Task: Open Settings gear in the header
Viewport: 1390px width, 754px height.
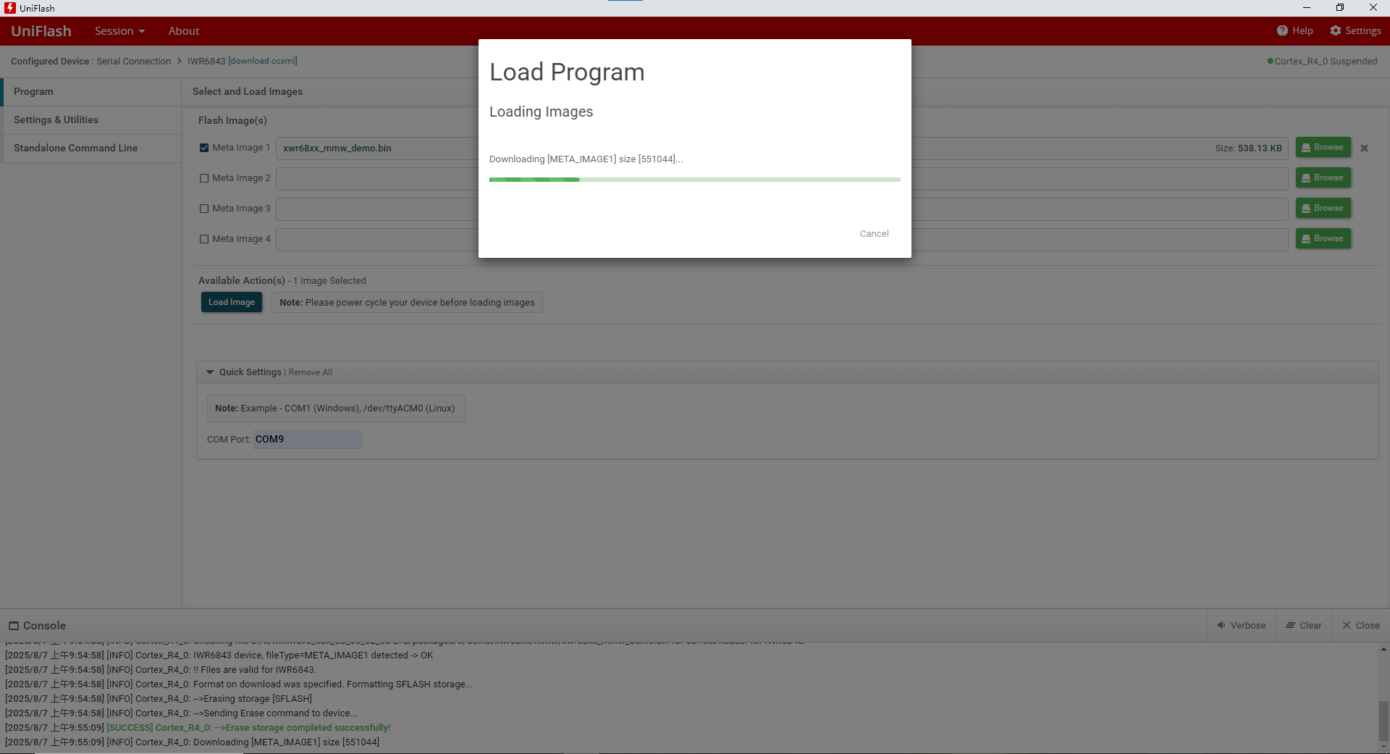Action: pos(1355,30)
